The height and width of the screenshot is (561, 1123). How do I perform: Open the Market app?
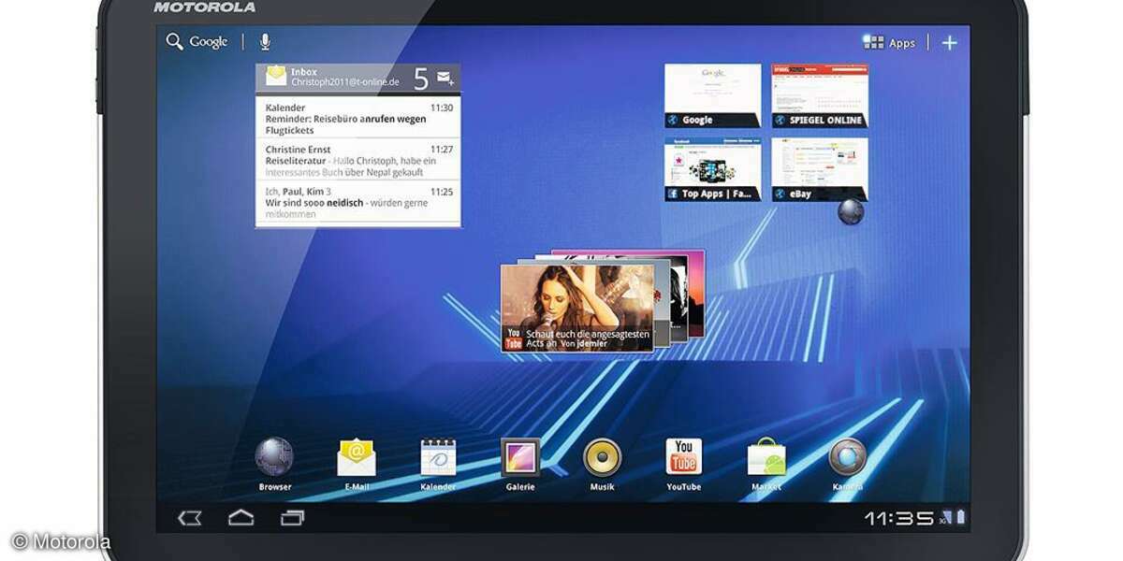[x=766, y=457]
